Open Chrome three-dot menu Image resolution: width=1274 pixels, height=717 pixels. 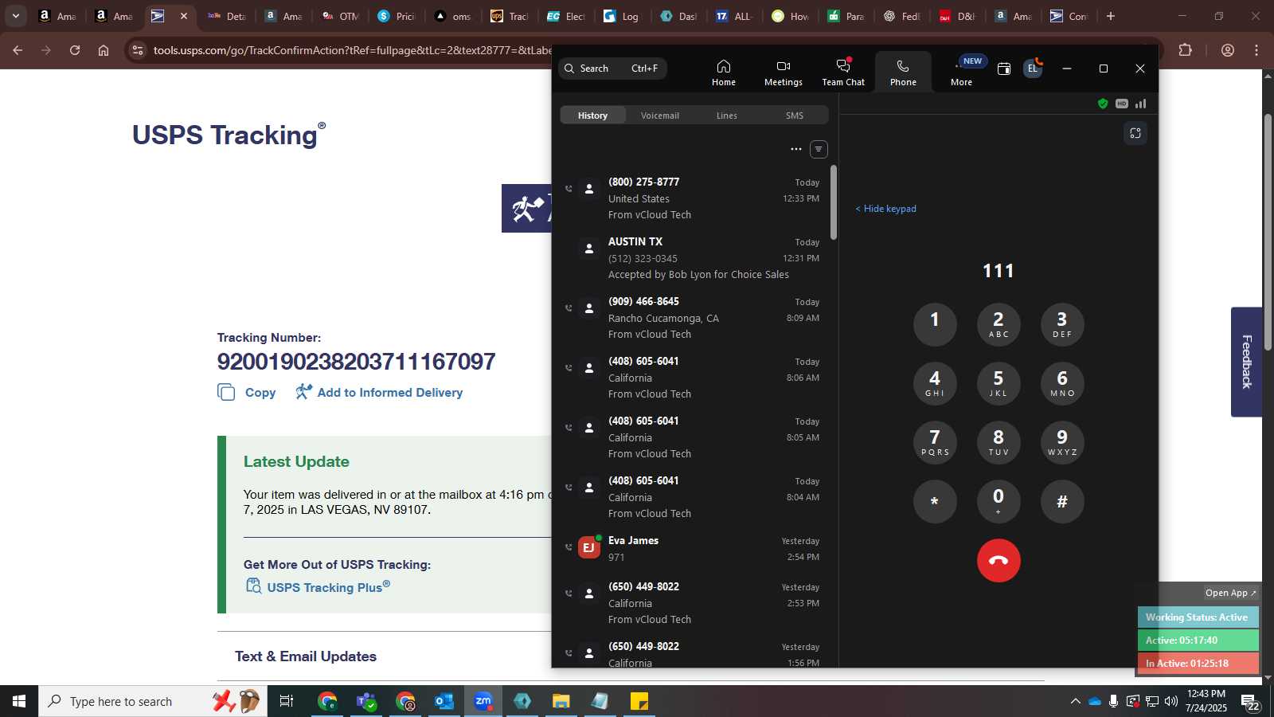pos(1256,50)
